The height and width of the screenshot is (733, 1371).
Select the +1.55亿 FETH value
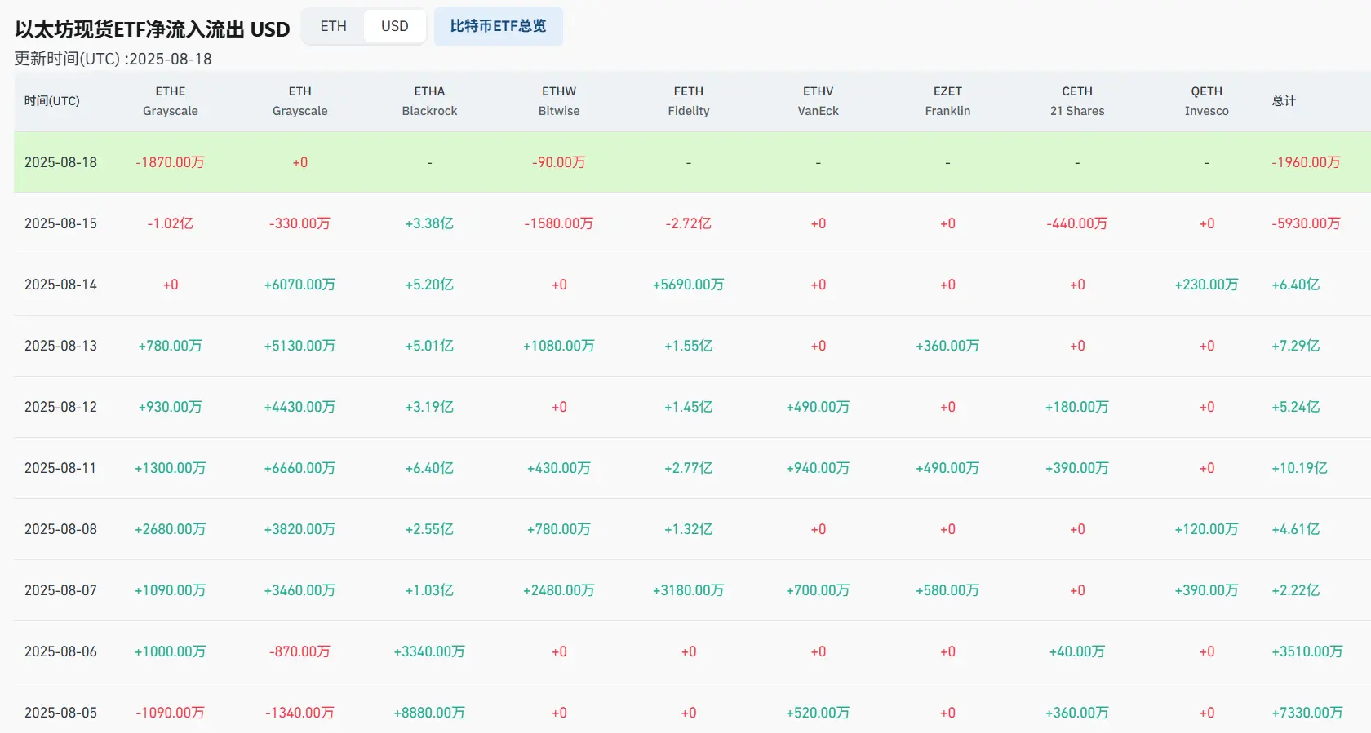point(689,346)
